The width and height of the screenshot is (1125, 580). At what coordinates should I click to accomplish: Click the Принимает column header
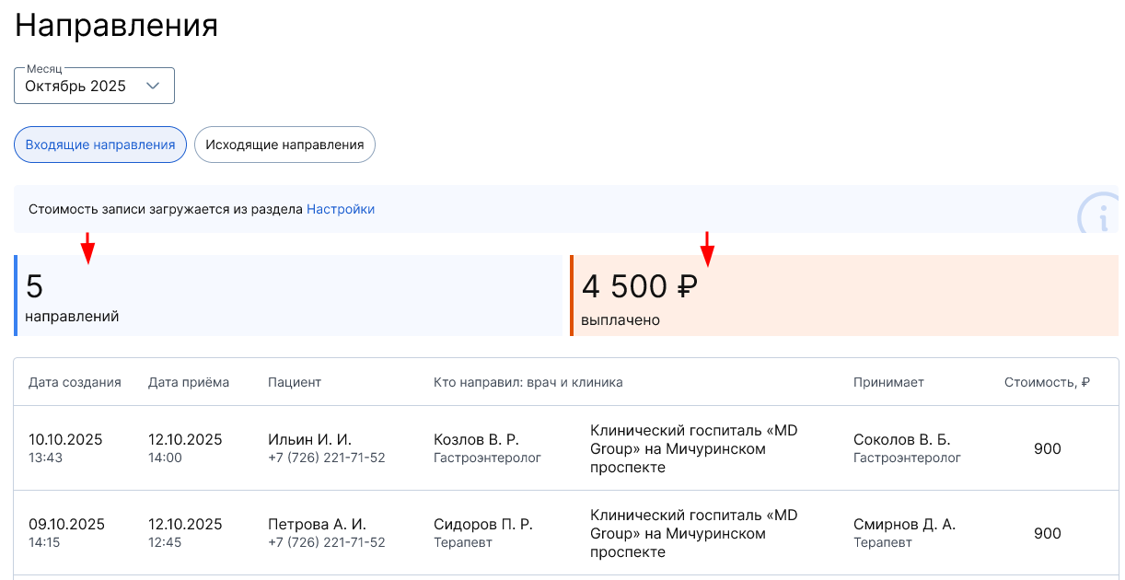(888, 382)
